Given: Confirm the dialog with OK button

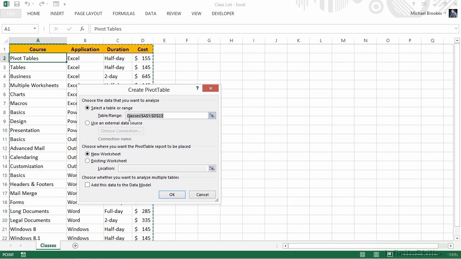Looking at the screenshot, I should coord(172,195).
